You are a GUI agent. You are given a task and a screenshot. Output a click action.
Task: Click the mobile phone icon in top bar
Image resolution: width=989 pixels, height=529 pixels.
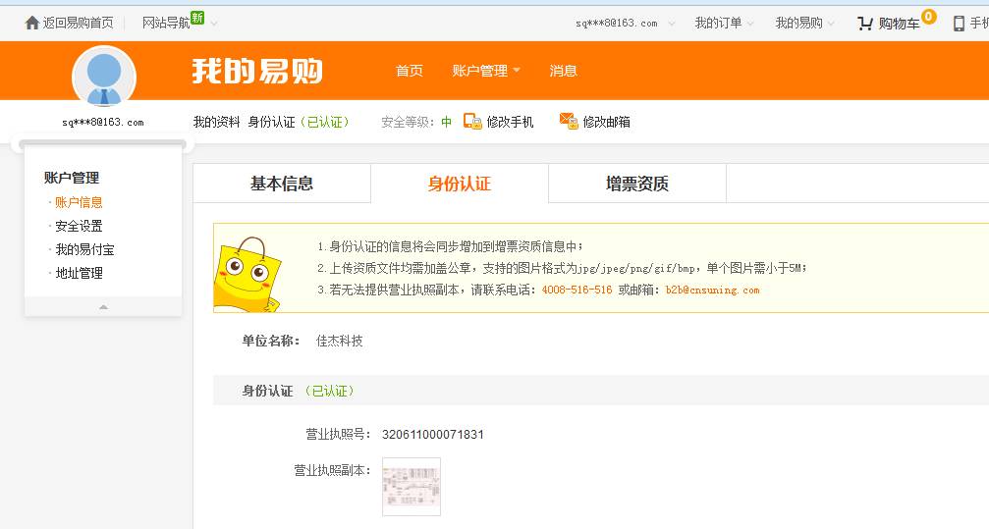(x=959, y=24)
